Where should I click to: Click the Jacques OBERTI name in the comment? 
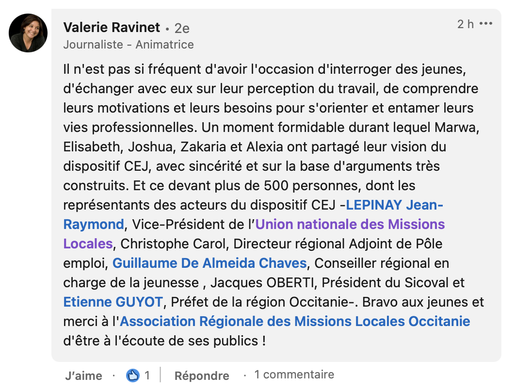(263, 282)
